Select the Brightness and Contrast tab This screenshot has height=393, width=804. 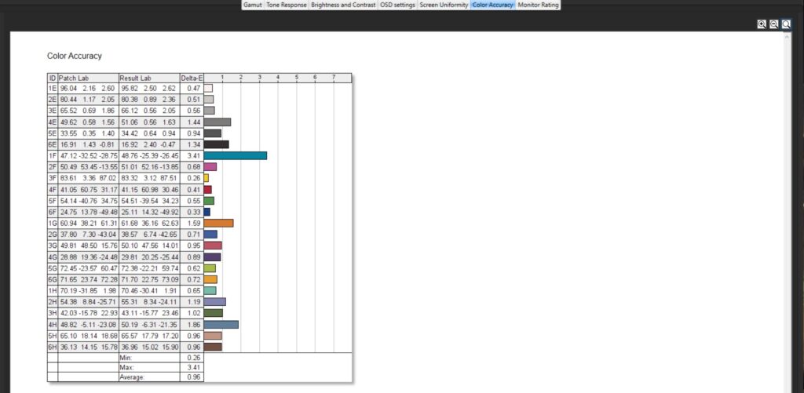pyautogui.click(x=343, y=5)
